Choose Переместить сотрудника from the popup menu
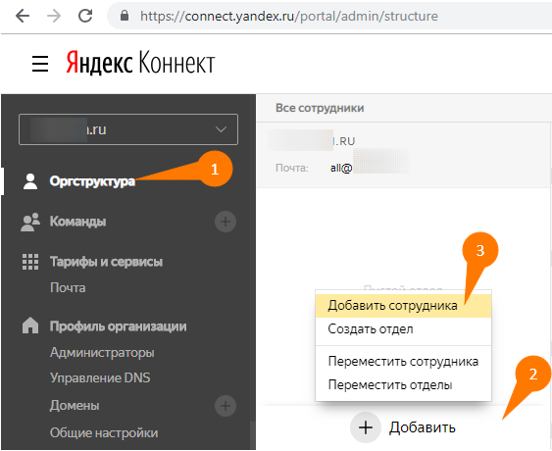 pyautogui.click(x=403, y=361)
